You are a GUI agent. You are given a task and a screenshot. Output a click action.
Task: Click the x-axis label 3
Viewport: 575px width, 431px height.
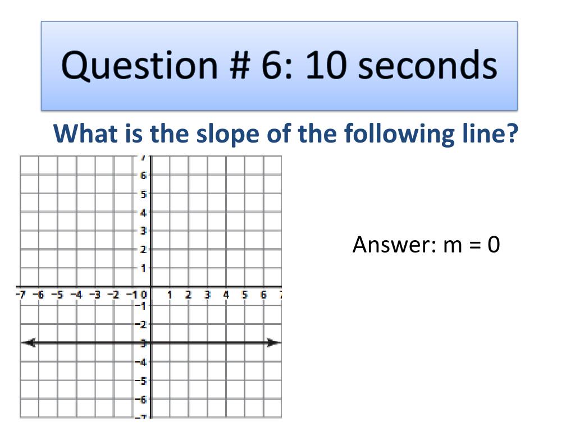(x=207, y=295)
